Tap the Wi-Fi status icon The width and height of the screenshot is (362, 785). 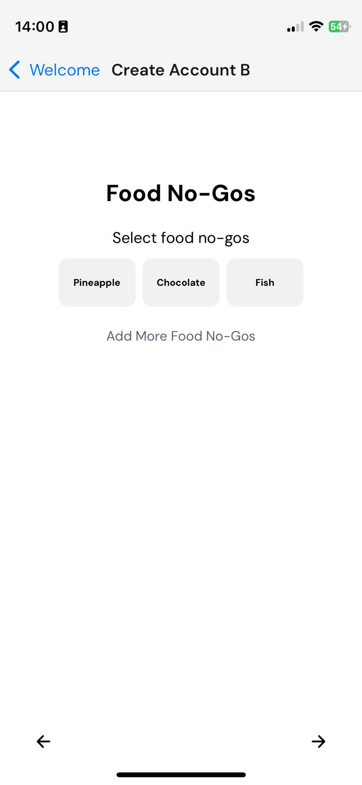pos(316,26)
